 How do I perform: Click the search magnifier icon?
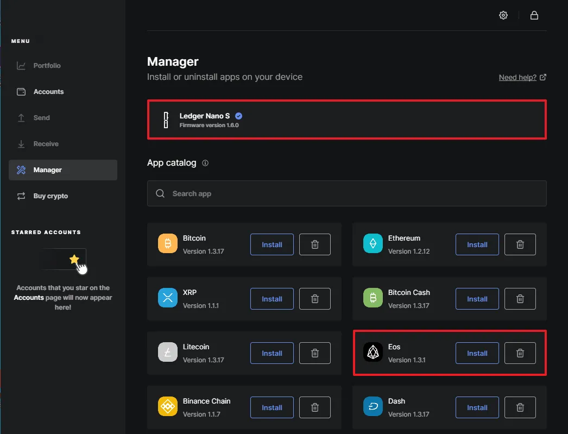point(160,193)
